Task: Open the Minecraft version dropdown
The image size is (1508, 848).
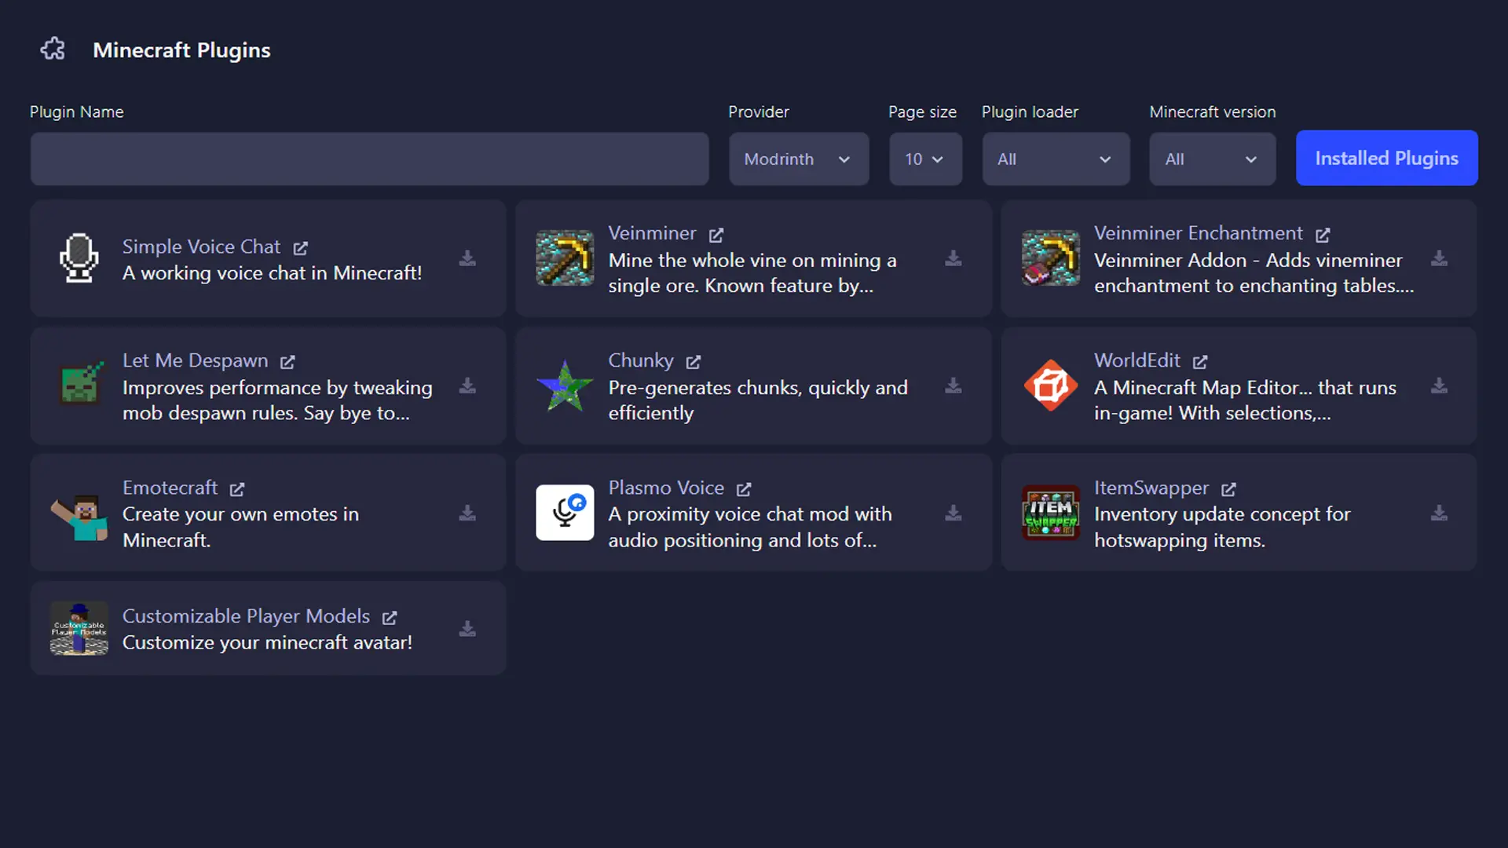Action: click(1212, 159)
